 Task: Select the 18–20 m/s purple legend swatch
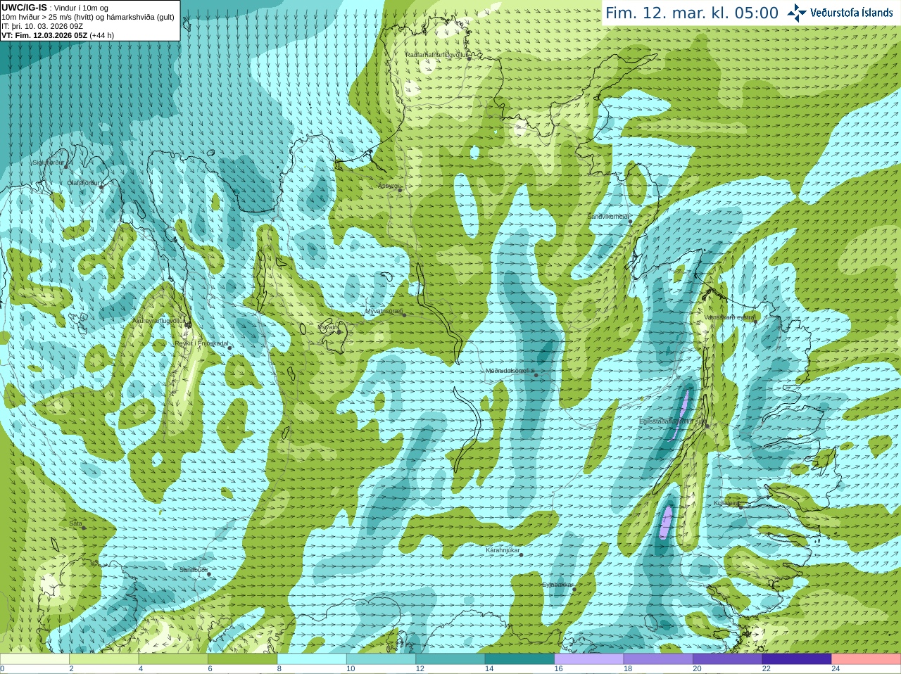tap(658, 659)
